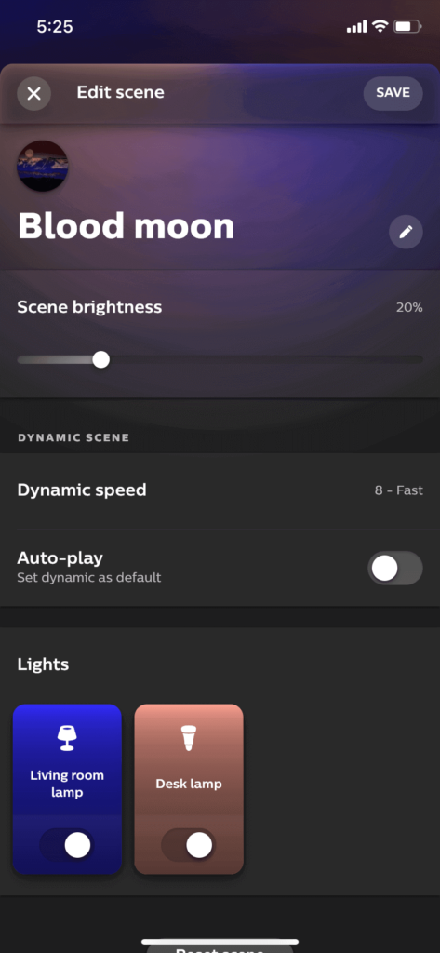440x953 pixels.
Task: Save the edited scene
Action: point(393,93)
